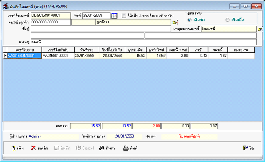Click the binoculars ค้นหา search icon
This screenshot has height=162, width=265.
tap(102, 148)
